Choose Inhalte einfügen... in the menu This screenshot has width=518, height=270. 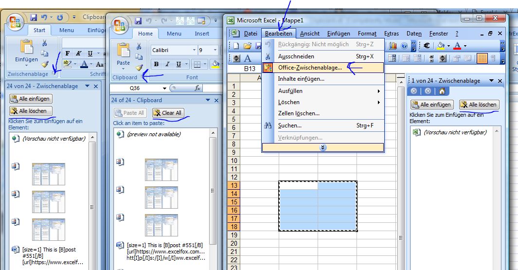pos(323,79)
